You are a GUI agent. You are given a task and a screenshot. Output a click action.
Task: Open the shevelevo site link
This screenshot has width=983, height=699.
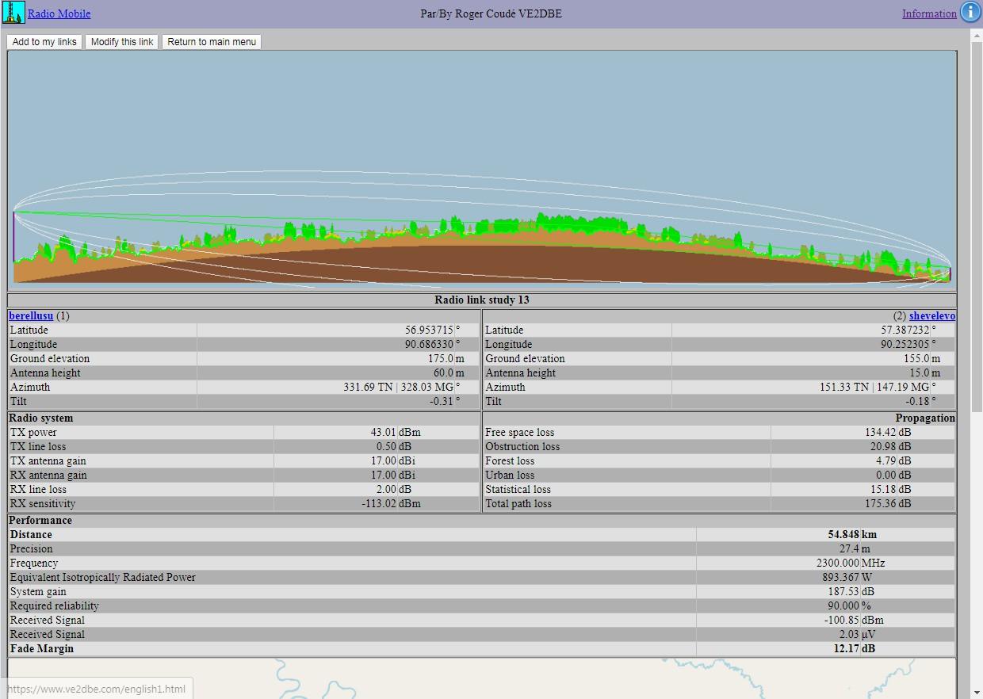click(x=931, y=315)
